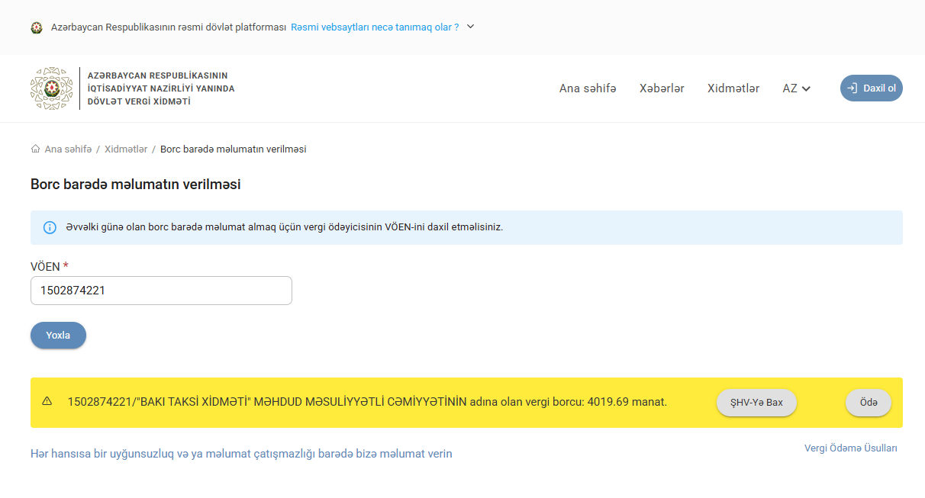Open the AZ language dropdown
This screenshot has width=925, height=498.
pos(796,88)
